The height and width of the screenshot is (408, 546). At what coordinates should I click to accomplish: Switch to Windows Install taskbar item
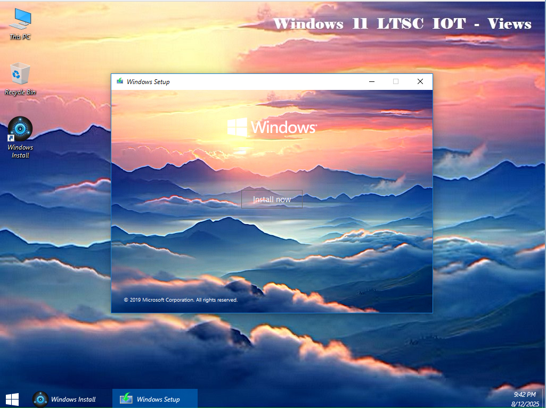coord(64,399)
